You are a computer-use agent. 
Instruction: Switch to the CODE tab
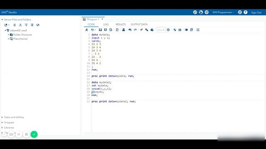pyautogui.click(x=91, y=24)
